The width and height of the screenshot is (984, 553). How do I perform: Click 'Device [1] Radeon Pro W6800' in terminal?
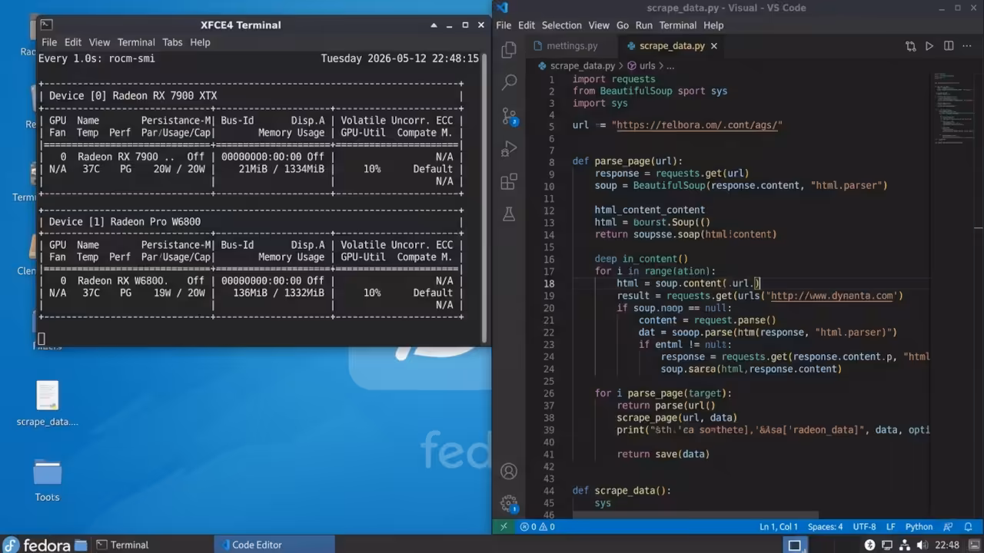click(125, 222)
